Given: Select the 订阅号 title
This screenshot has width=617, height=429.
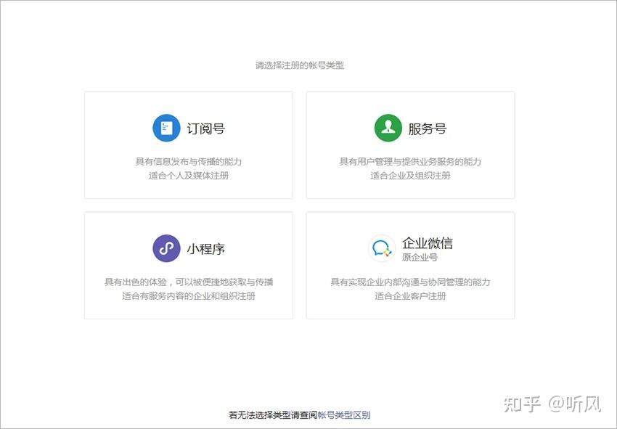Looking at the screenshot, I should click(x=206, y=128).
